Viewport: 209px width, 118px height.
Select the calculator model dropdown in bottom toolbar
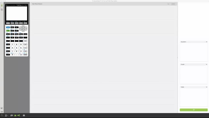coord(6,115)
